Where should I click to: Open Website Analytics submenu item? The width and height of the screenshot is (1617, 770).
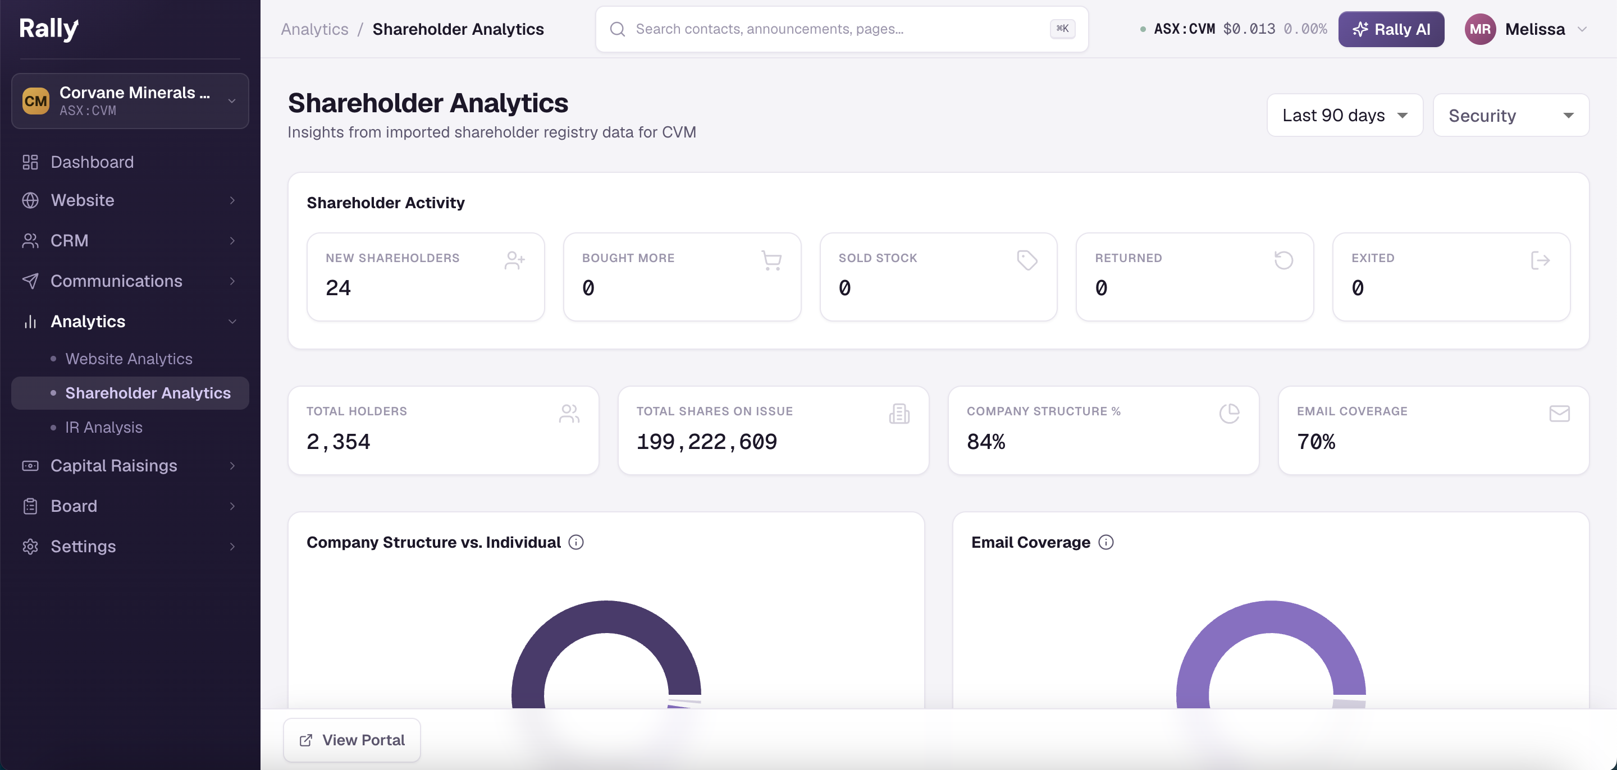click(x=129, y=359)
